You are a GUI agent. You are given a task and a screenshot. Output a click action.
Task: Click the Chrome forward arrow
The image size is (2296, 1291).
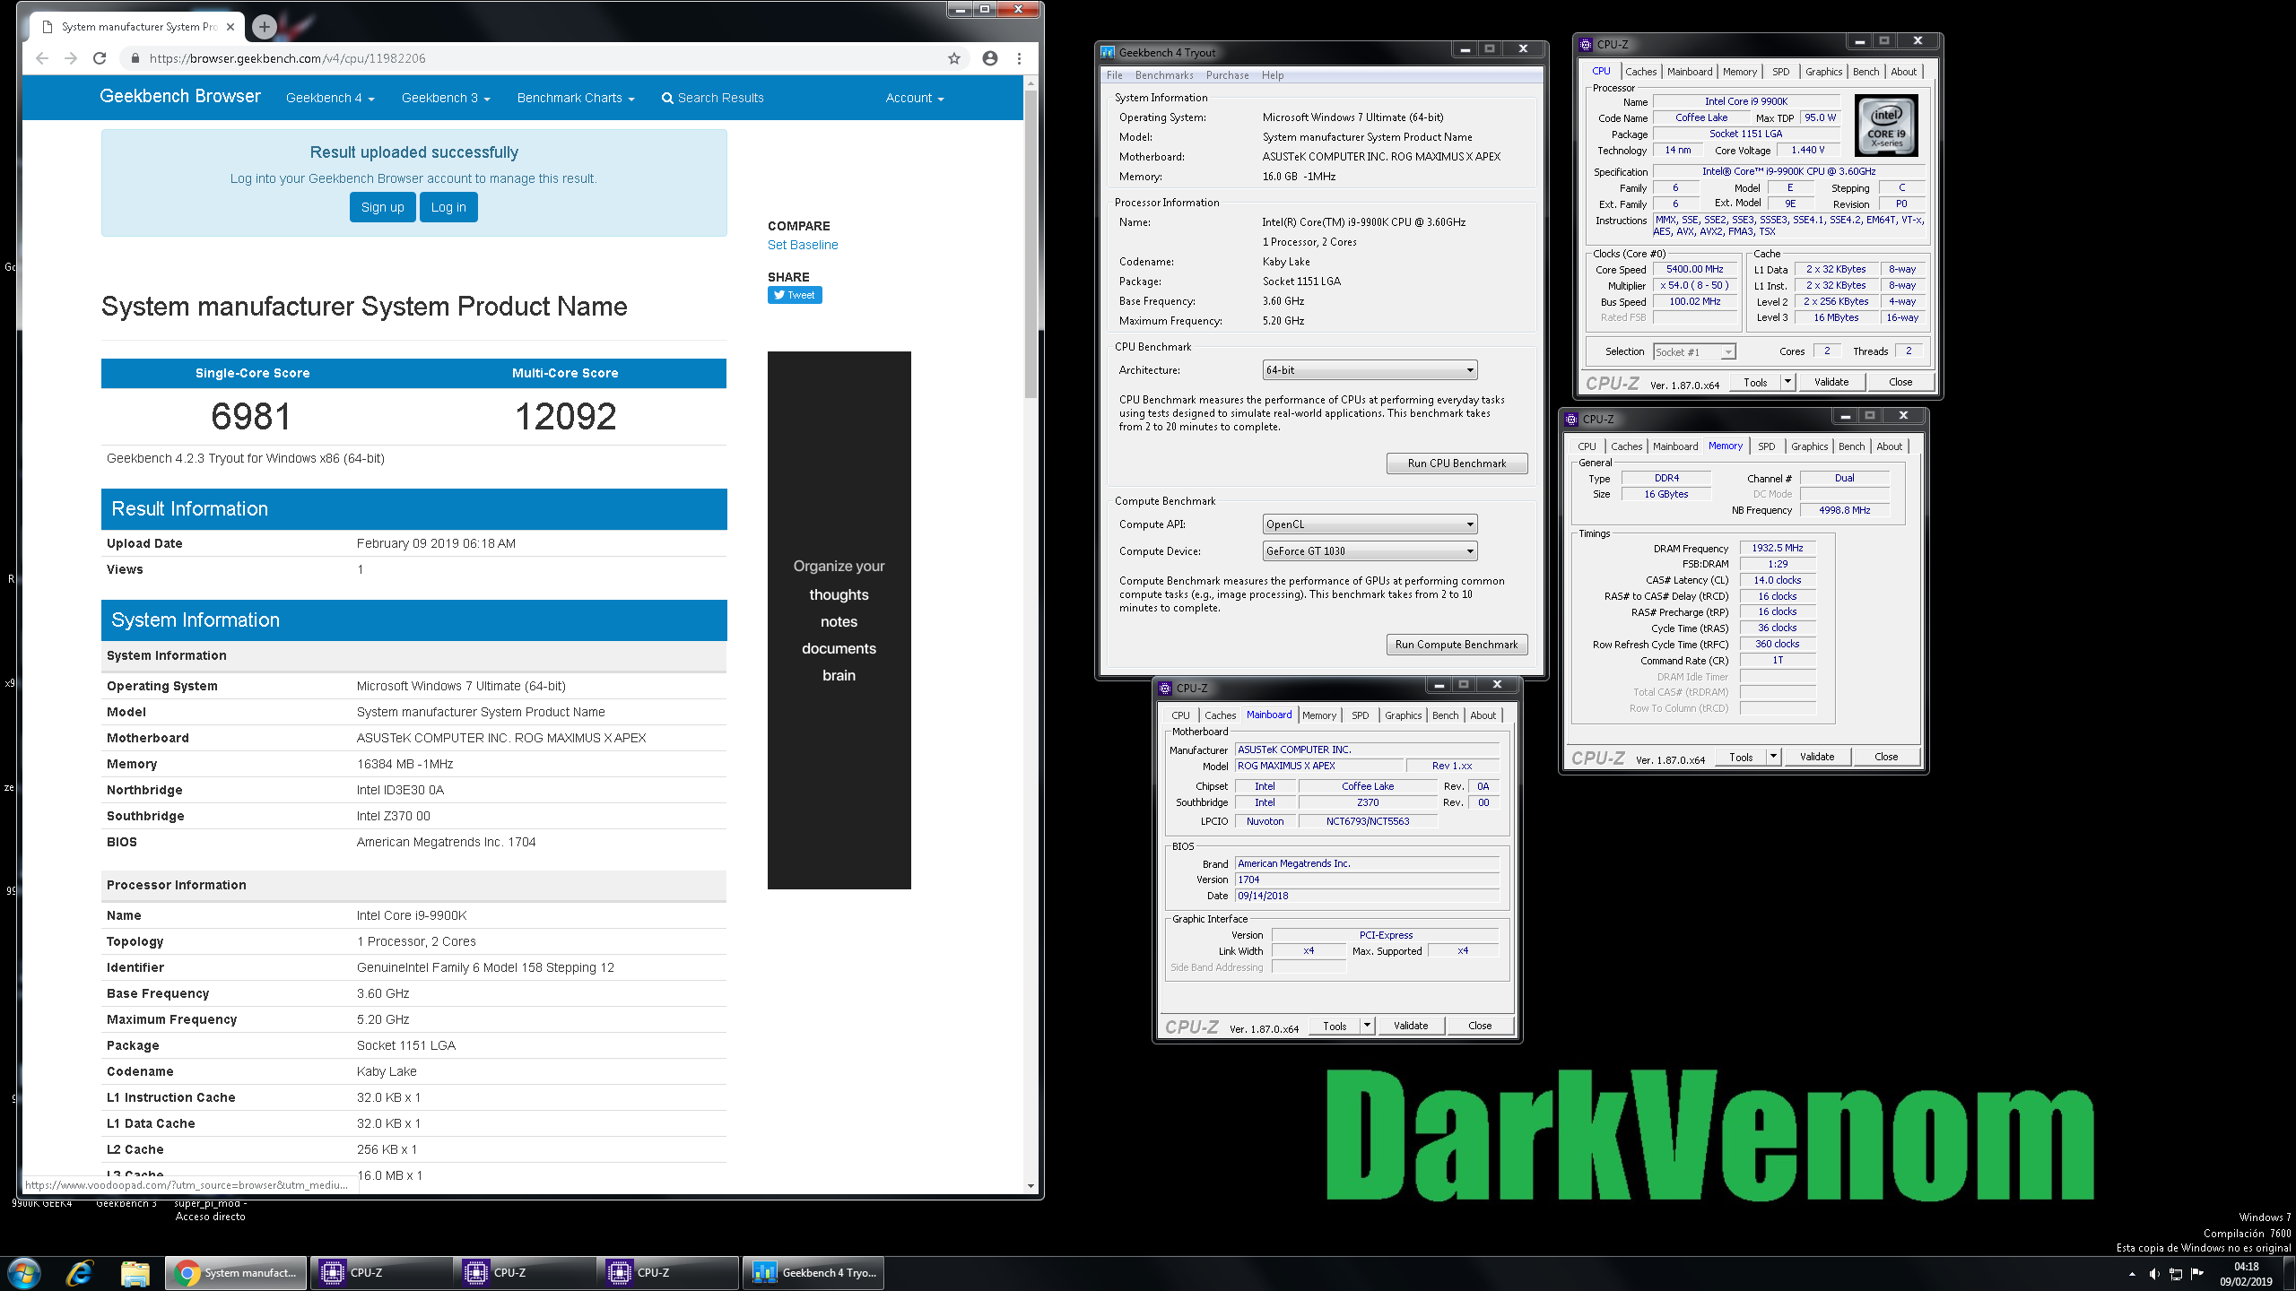click(71, 58)
